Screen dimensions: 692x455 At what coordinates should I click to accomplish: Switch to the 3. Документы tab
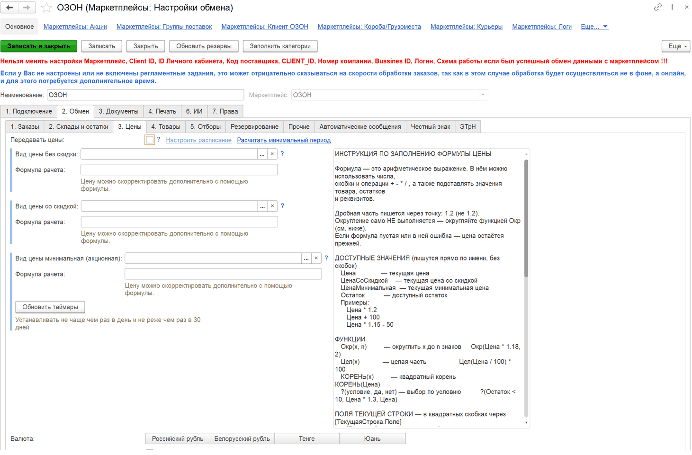click(119, 111)
